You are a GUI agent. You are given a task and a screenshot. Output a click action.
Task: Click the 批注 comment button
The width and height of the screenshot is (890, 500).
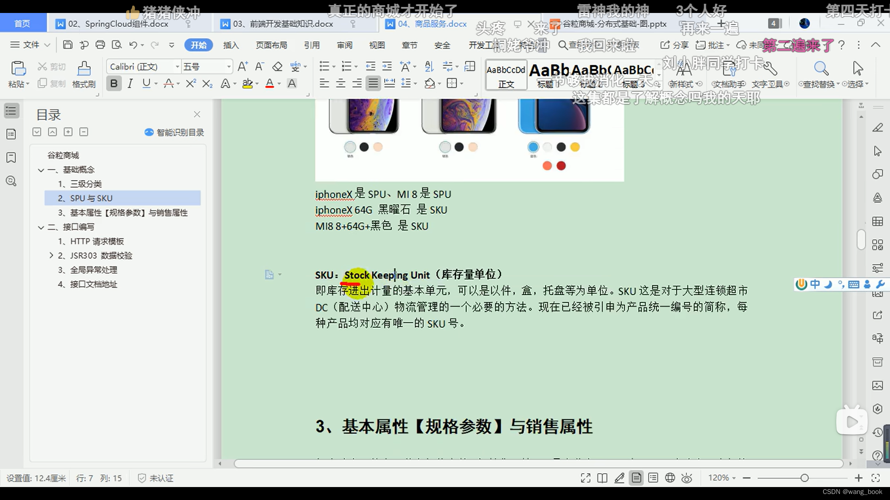[712, 45]
